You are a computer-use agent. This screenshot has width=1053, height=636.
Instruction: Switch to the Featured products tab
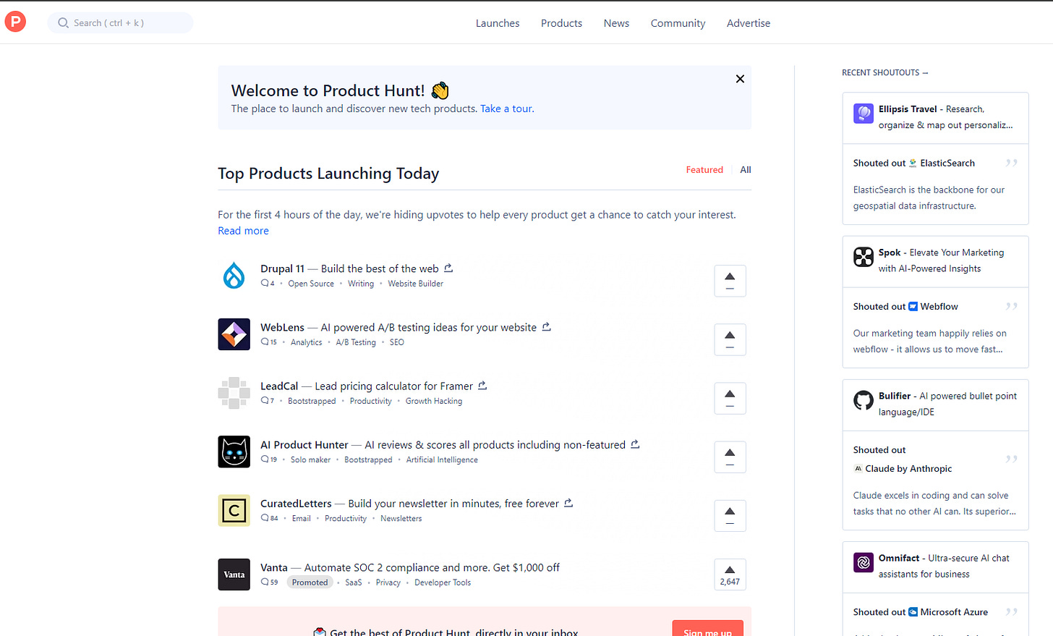(704, 169)
